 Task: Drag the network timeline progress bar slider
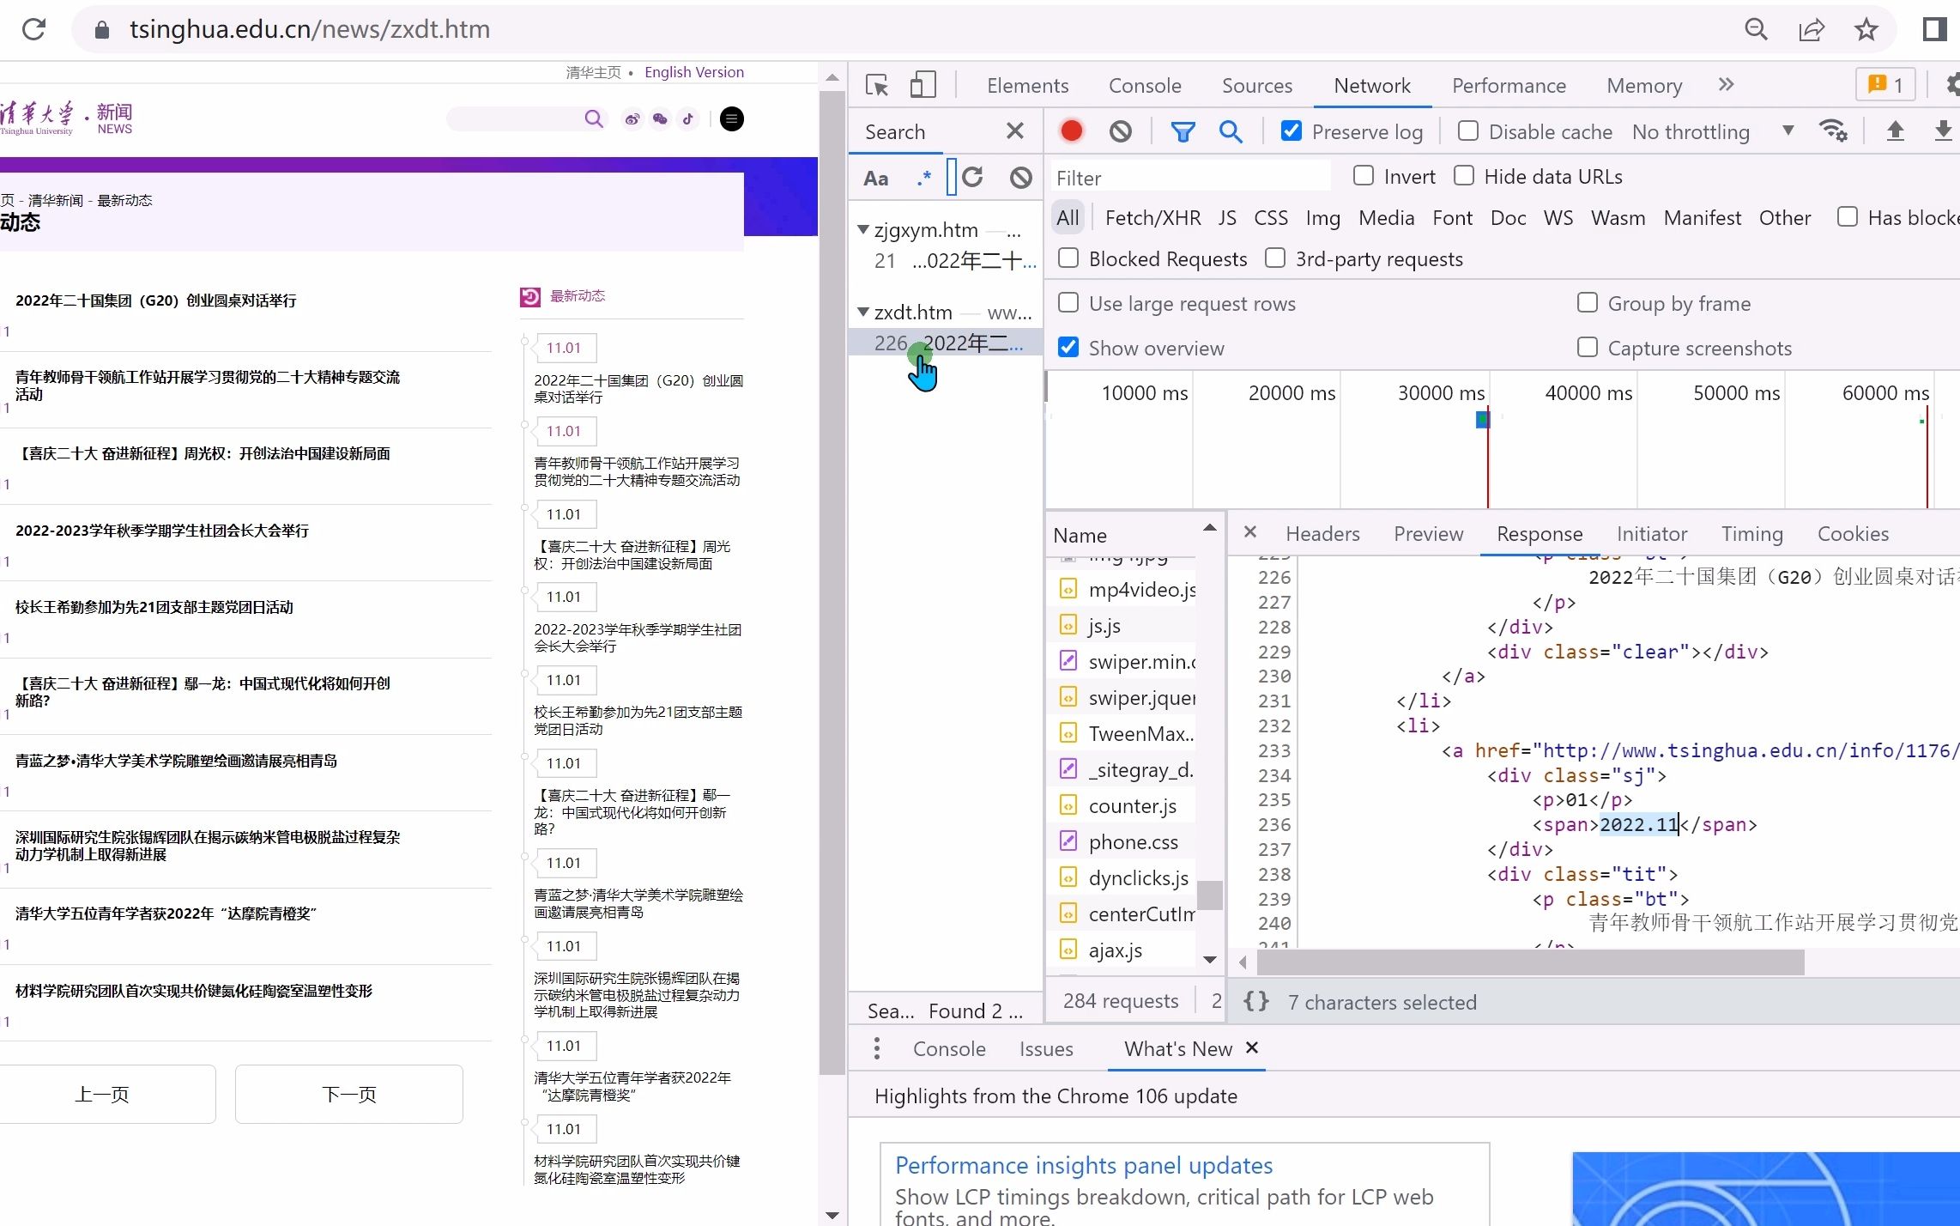[x=1482, y=418]
